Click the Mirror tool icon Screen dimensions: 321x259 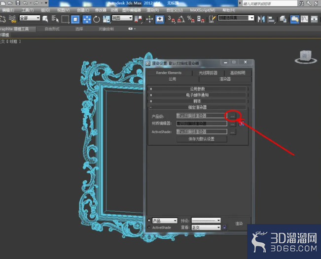click(261, 19)
